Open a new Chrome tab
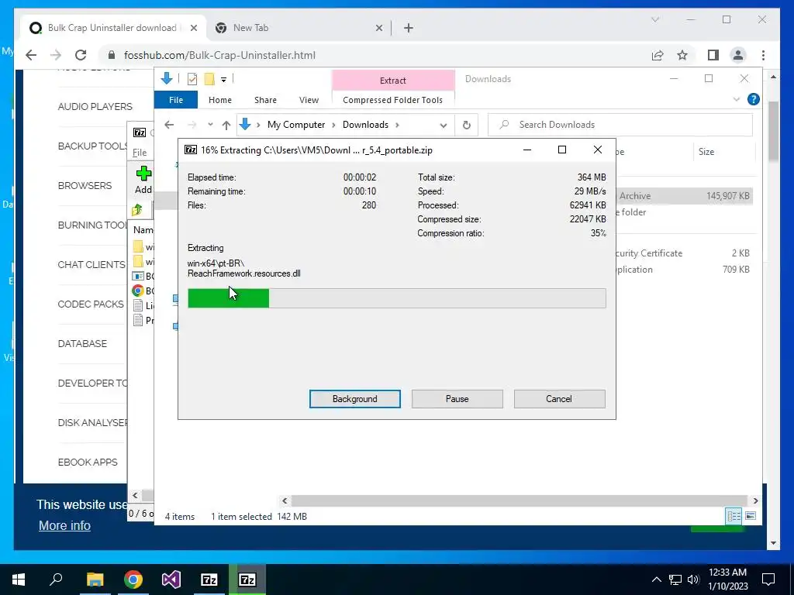Image resolution: width=794 pixels, height=595 pixels. (408, 28)
